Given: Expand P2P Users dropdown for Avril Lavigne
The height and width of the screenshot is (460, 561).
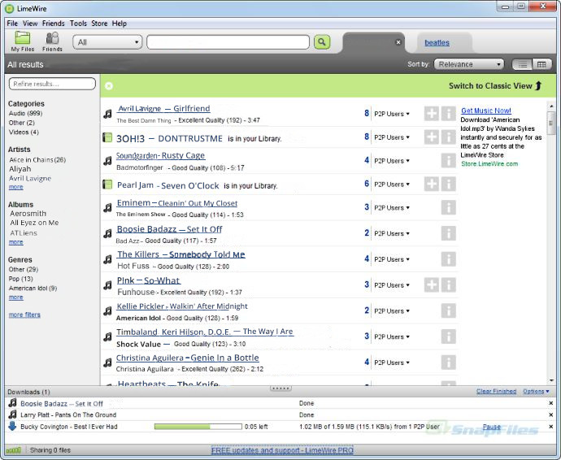Looking at the screenshot, I should 392,114.
